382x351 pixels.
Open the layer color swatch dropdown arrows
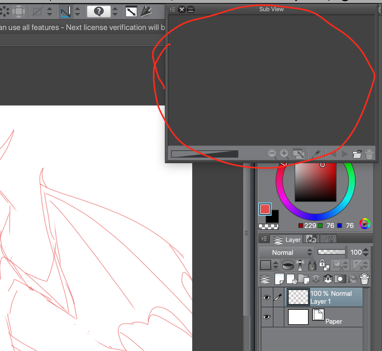[276, 265]
